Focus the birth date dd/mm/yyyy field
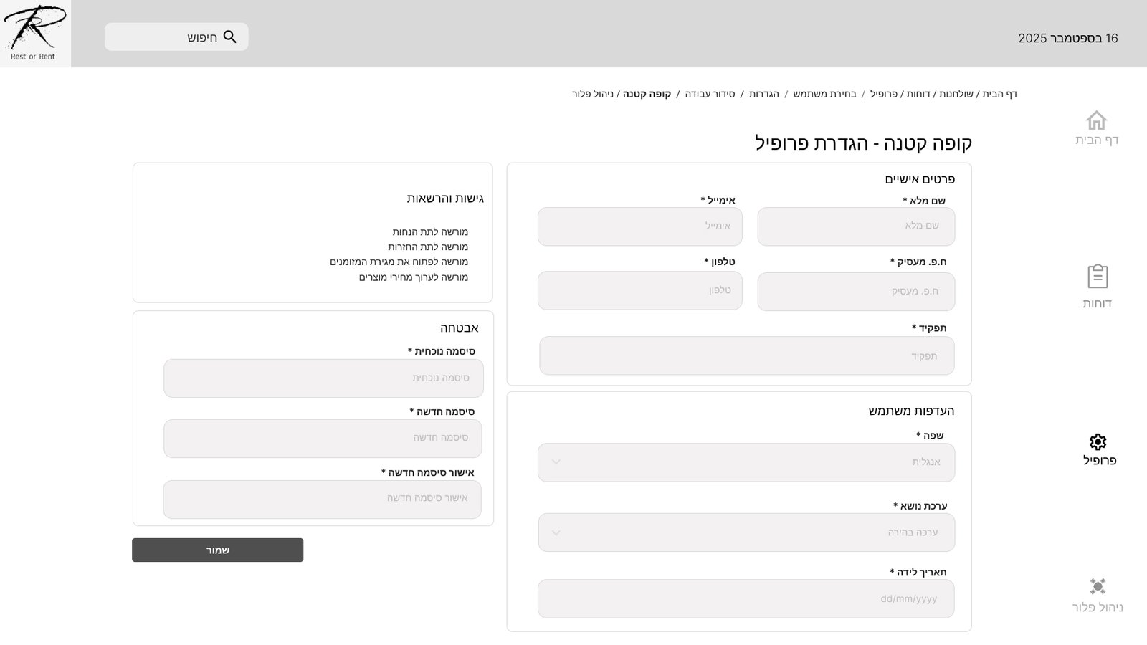Screen dimensions: 1147x645 [746, 598]
